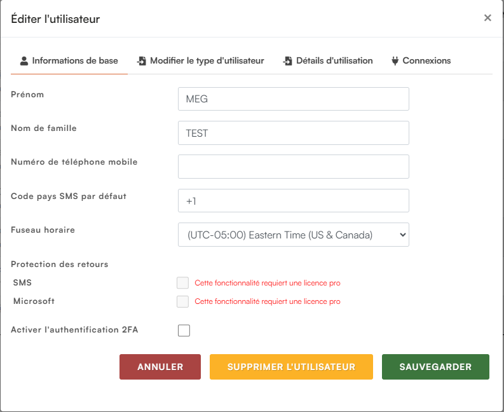Enable the 2FA authentication checkbox
Viewport: 504px width, 412px height.
pyautogui.click(x=184, y=330)
